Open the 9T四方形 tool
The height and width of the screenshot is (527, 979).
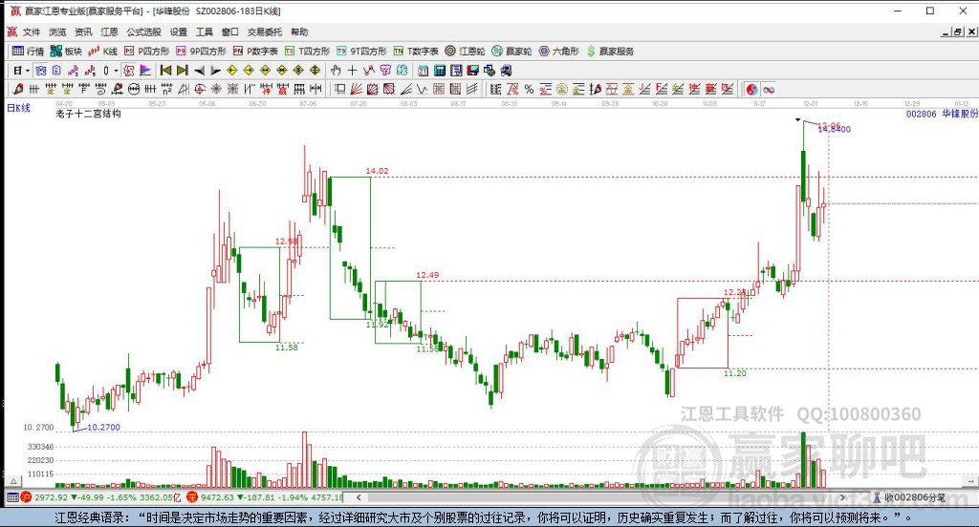point(361,52)
